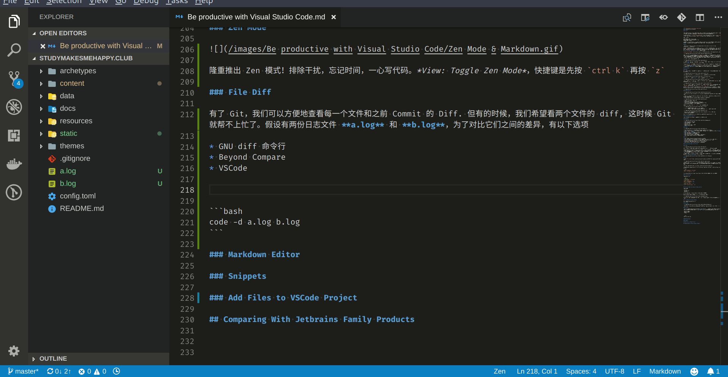
Task: Follow the Zen Mode & Markdown.gif image link
Action: pyautogui.click(x=393, y=49)
